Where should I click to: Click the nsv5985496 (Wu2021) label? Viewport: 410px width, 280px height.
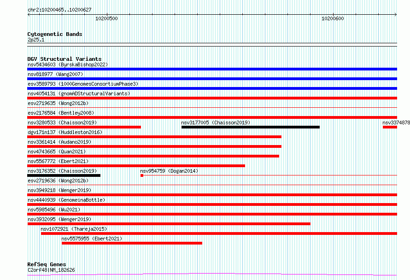click(x=54, y=210)
